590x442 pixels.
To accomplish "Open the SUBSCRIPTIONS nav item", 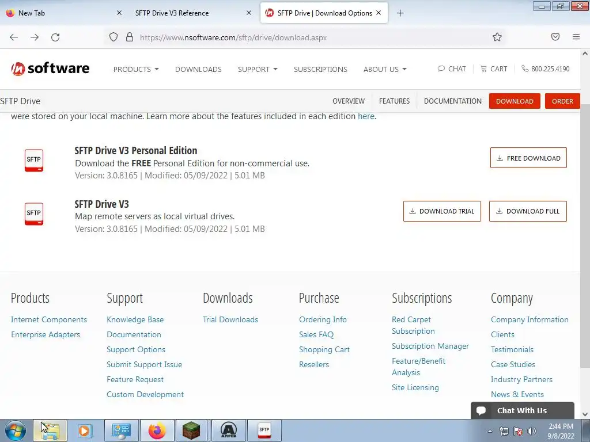I will click(x=320, y=69).
